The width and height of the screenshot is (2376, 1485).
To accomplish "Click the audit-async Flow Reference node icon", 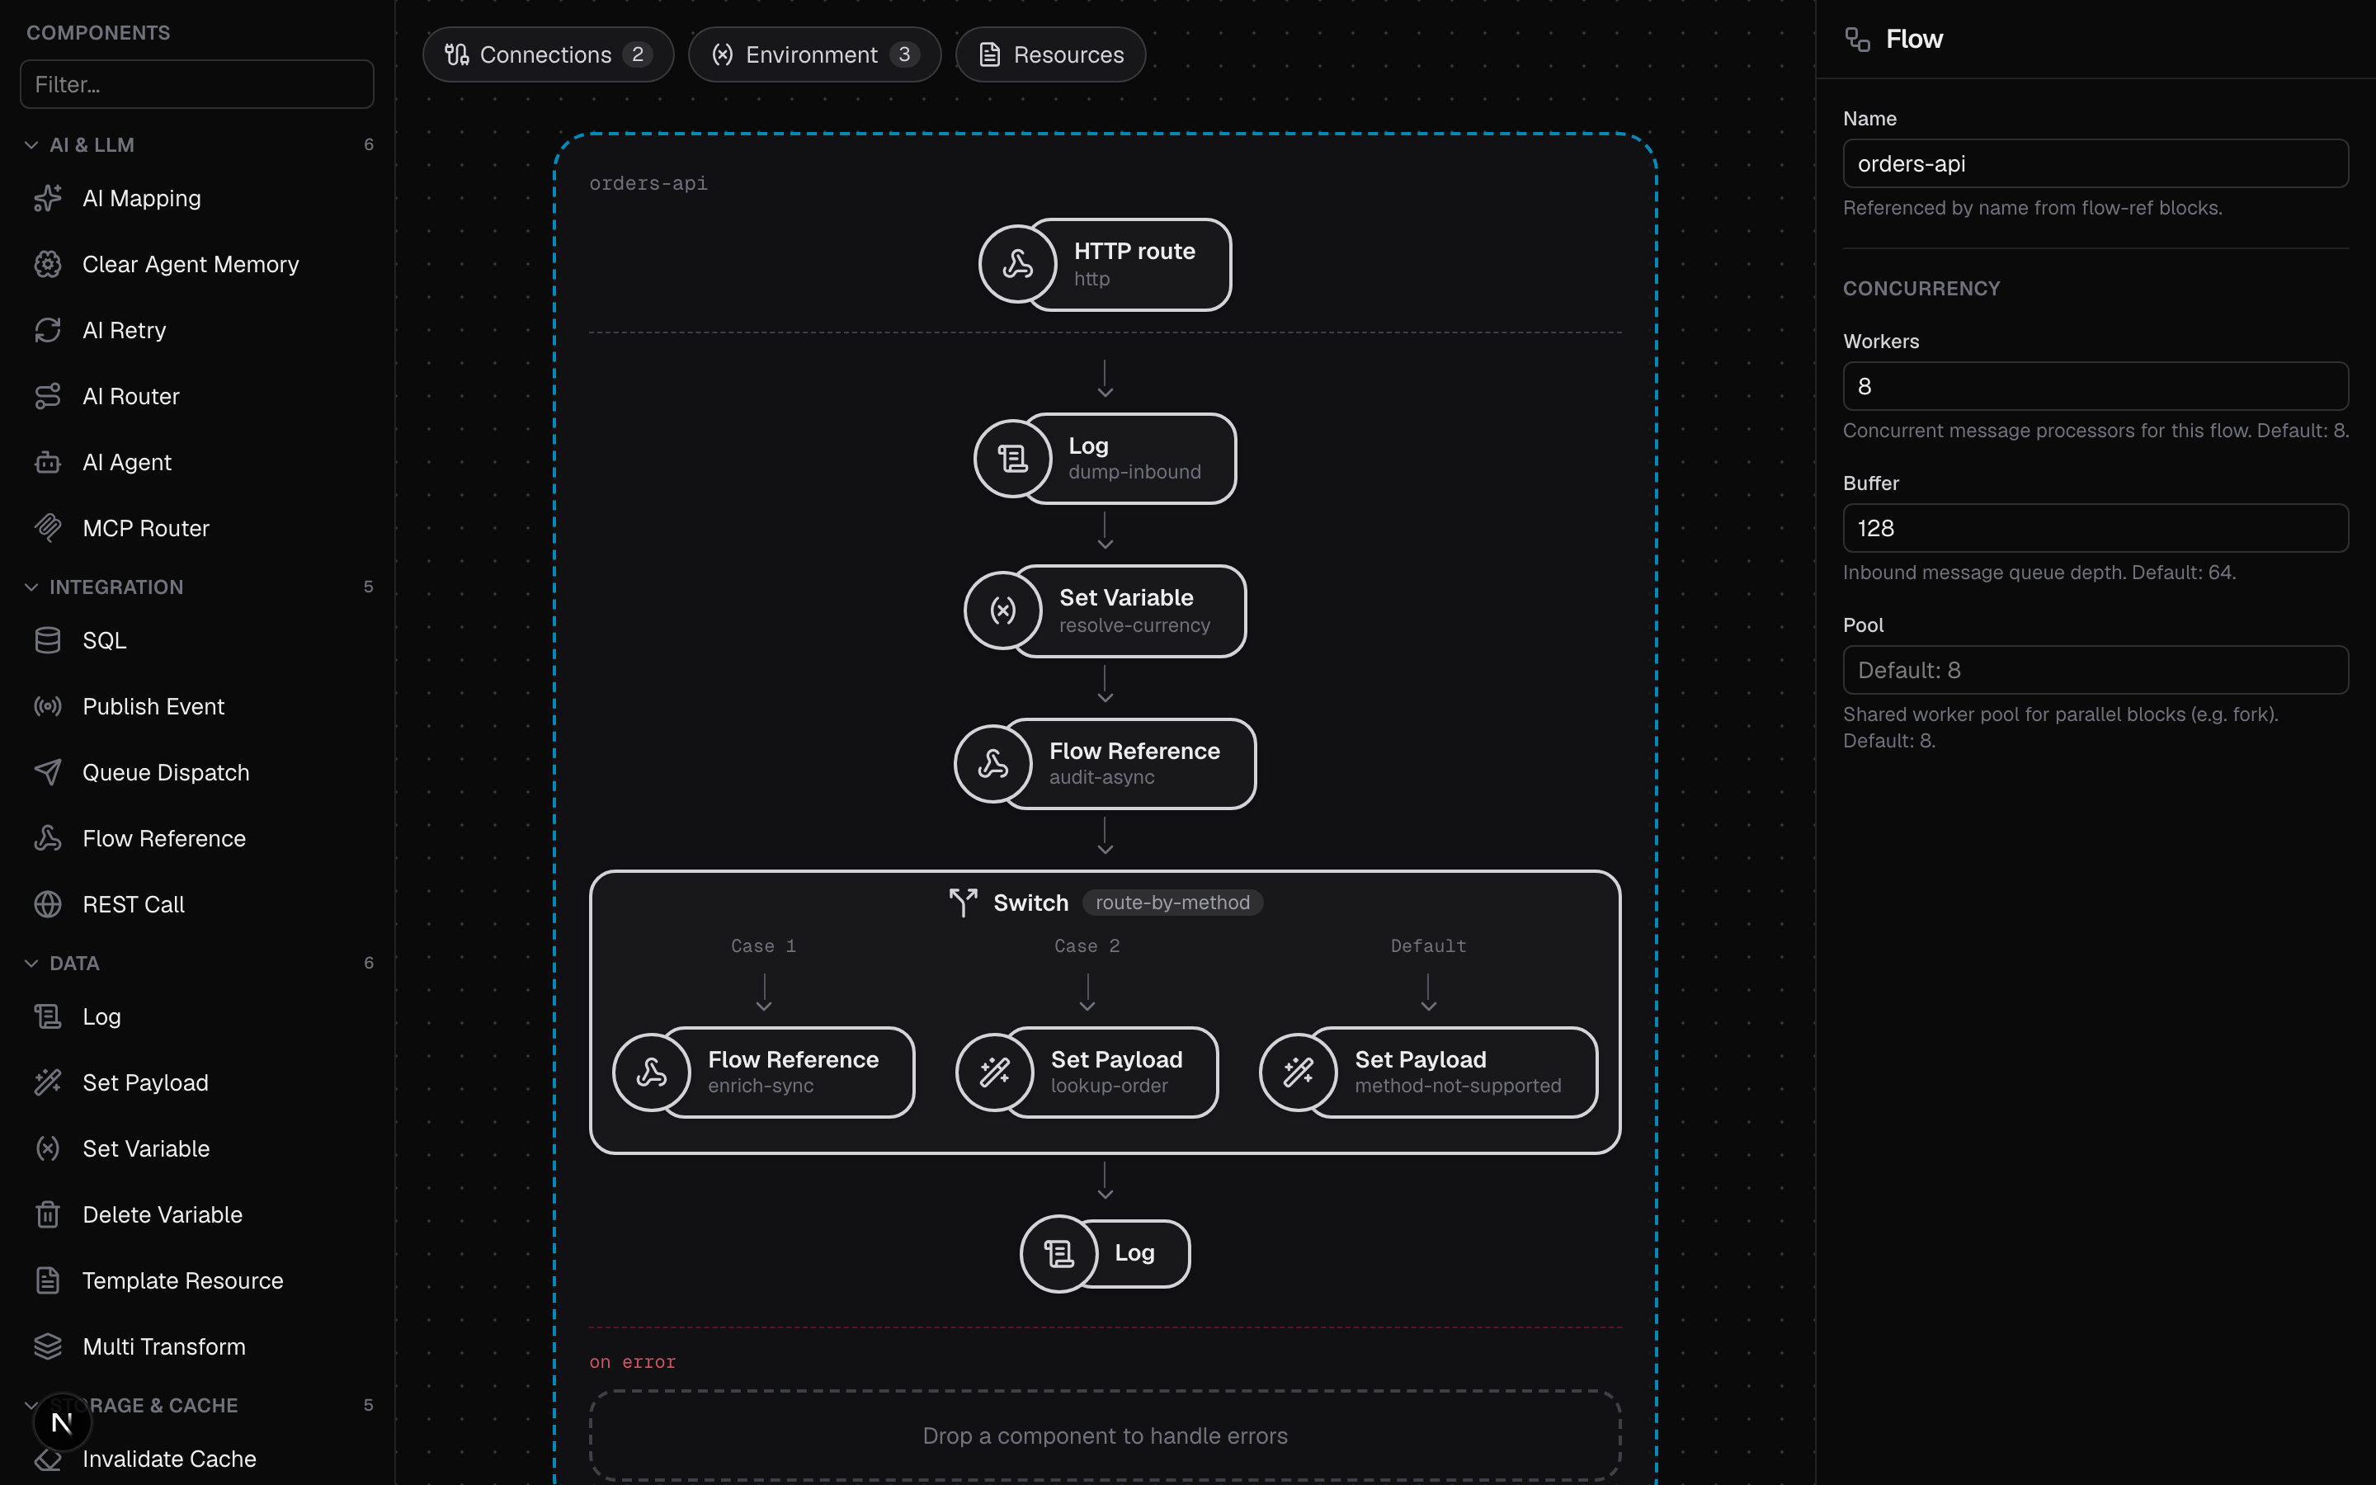I will [x=992, y=764].
